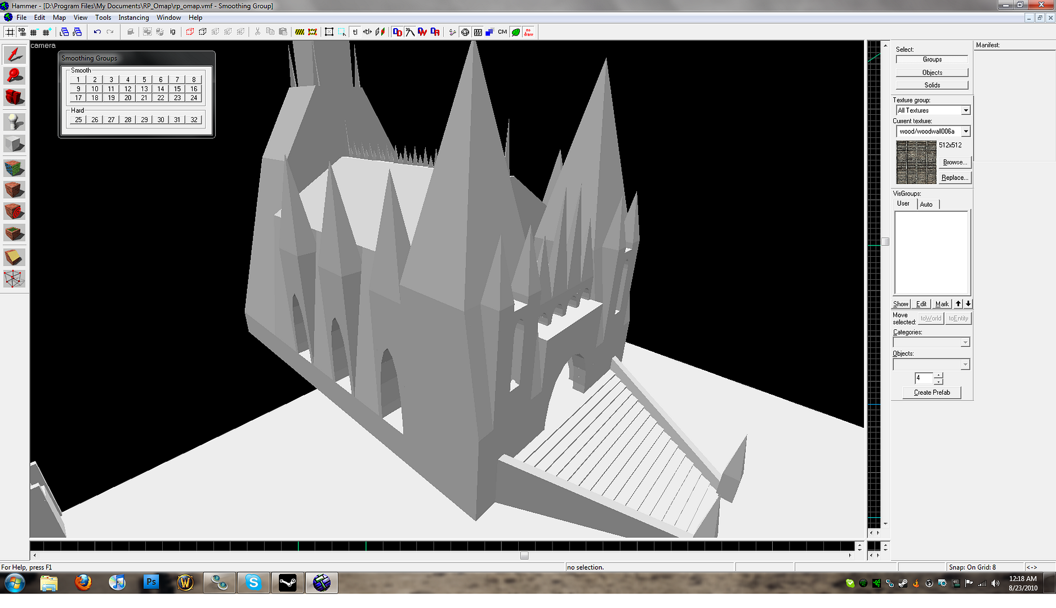Click the 'CM' collision models button

pyautogui.click(x=502, y=32)
